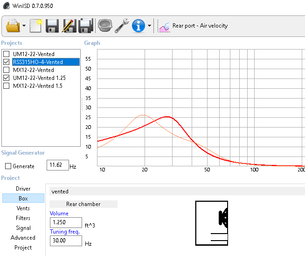This screenshot has width=305, height=256.
Task: Expand dropdown arrow beside info icon
Action: click(x=149, y=26)
